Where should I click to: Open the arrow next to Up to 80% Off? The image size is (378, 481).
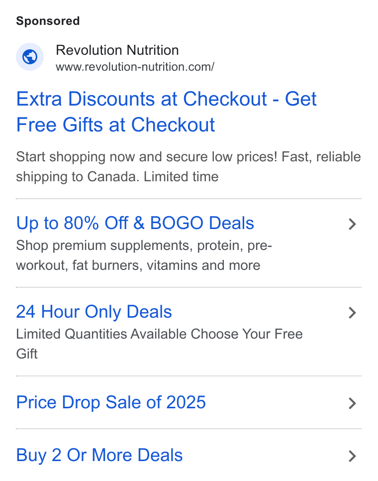click(352, 224)
